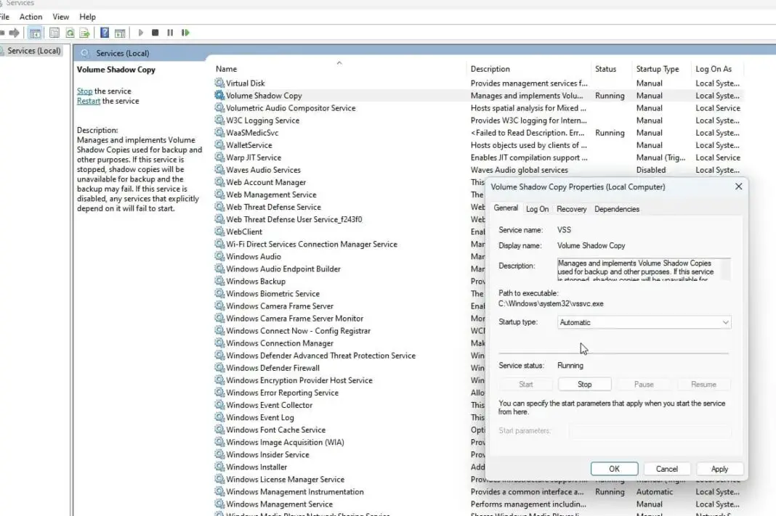Click the Start Service toolbar icon

pos(140,32)
